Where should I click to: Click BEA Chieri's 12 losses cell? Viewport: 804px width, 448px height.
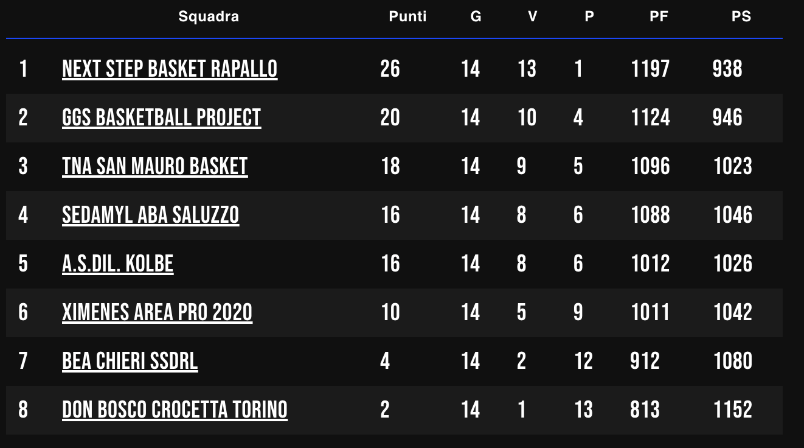(x=583, y=361)
